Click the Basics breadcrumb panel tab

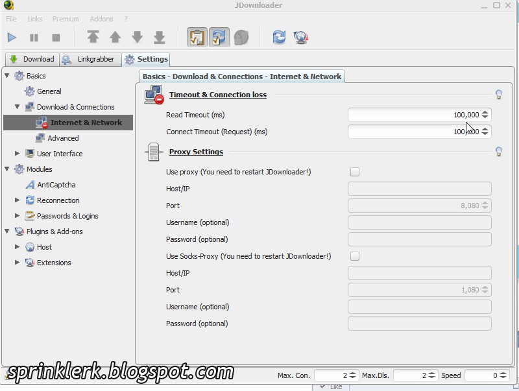click(242, 77)
